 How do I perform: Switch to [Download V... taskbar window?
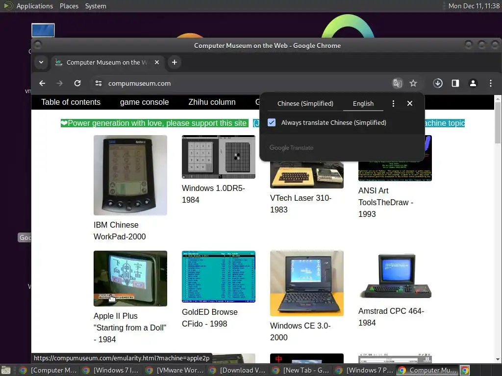pyautogui.click(x=238, y=370)
